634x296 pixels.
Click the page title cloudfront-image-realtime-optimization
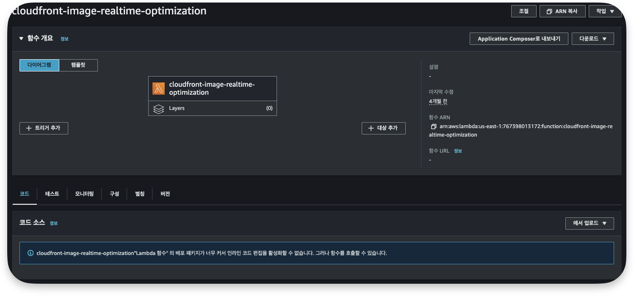pyautogui.click(x=109, y=11)
